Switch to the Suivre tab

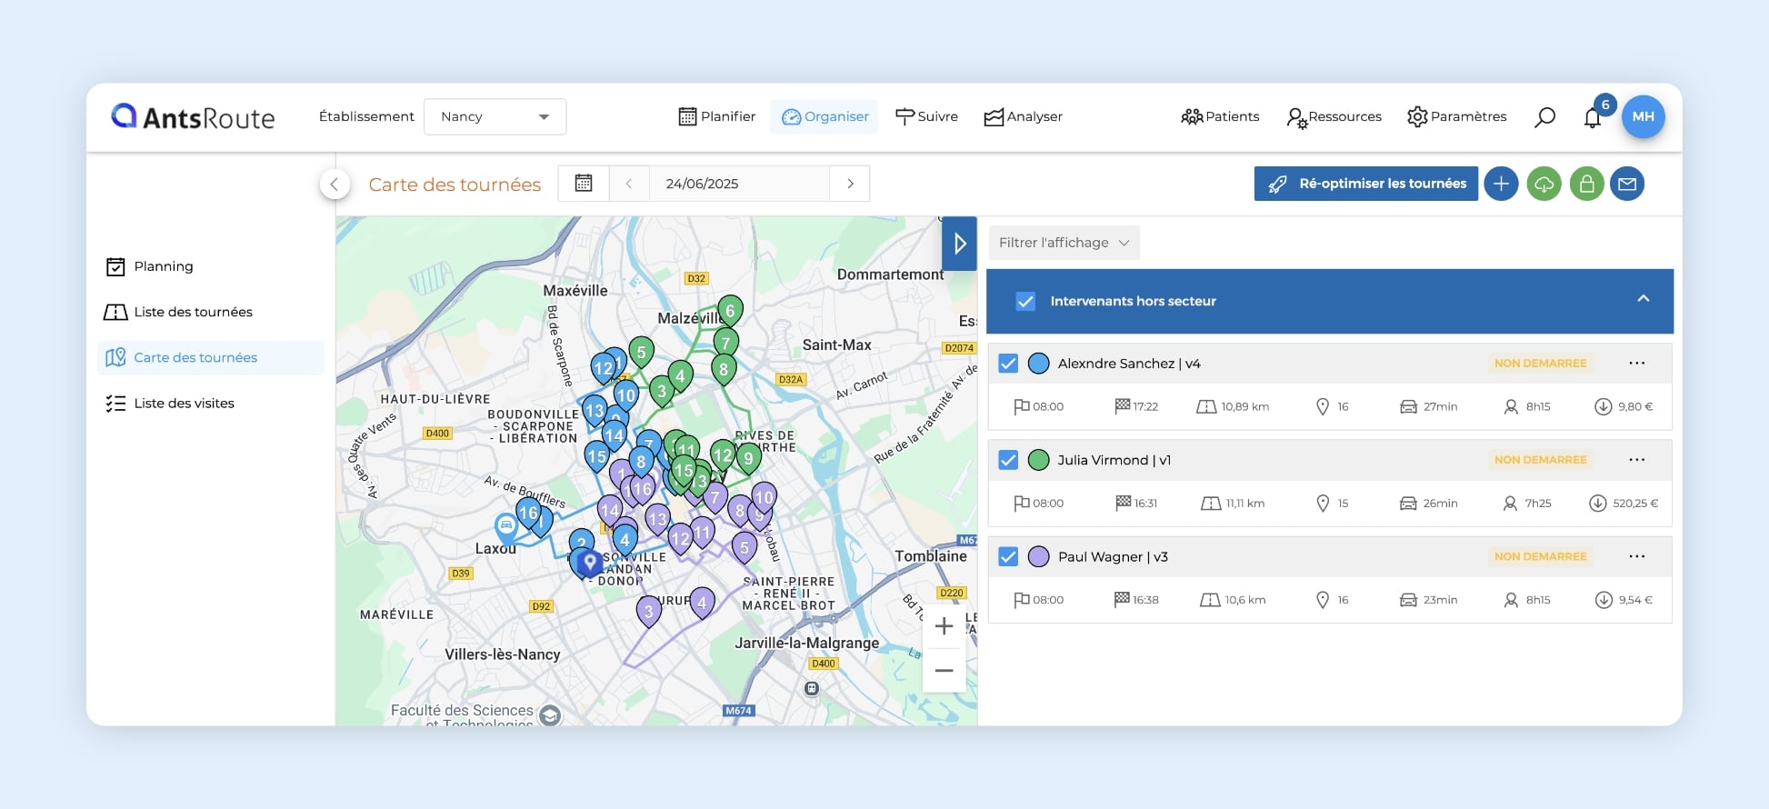point(926,116)
